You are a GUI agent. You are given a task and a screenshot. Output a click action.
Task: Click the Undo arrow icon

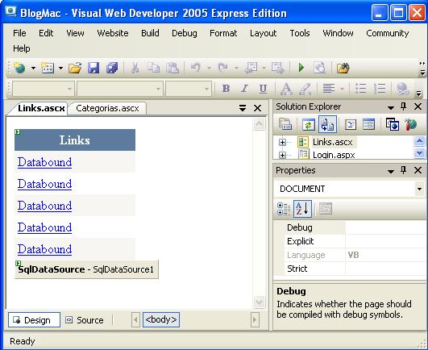(195, 68)
